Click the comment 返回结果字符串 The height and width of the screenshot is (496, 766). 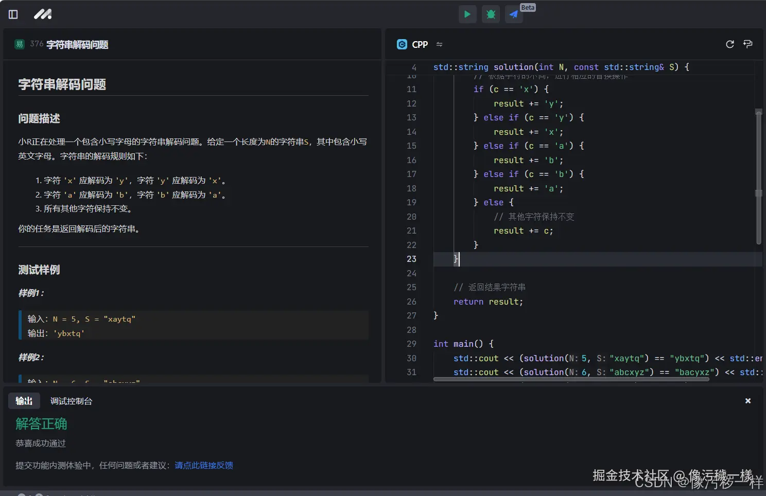tap(490, 287)
